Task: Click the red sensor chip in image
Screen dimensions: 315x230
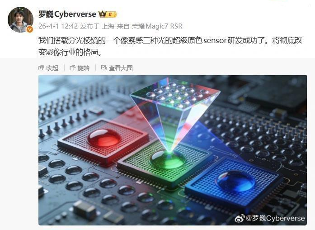Action: [103, 141]
